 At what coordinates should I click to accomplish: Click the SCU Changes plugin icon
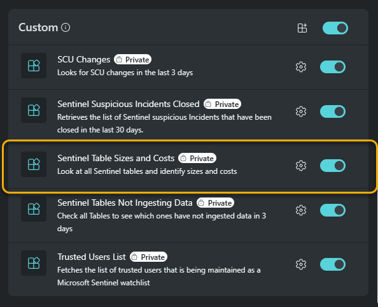tap(34, 66)
